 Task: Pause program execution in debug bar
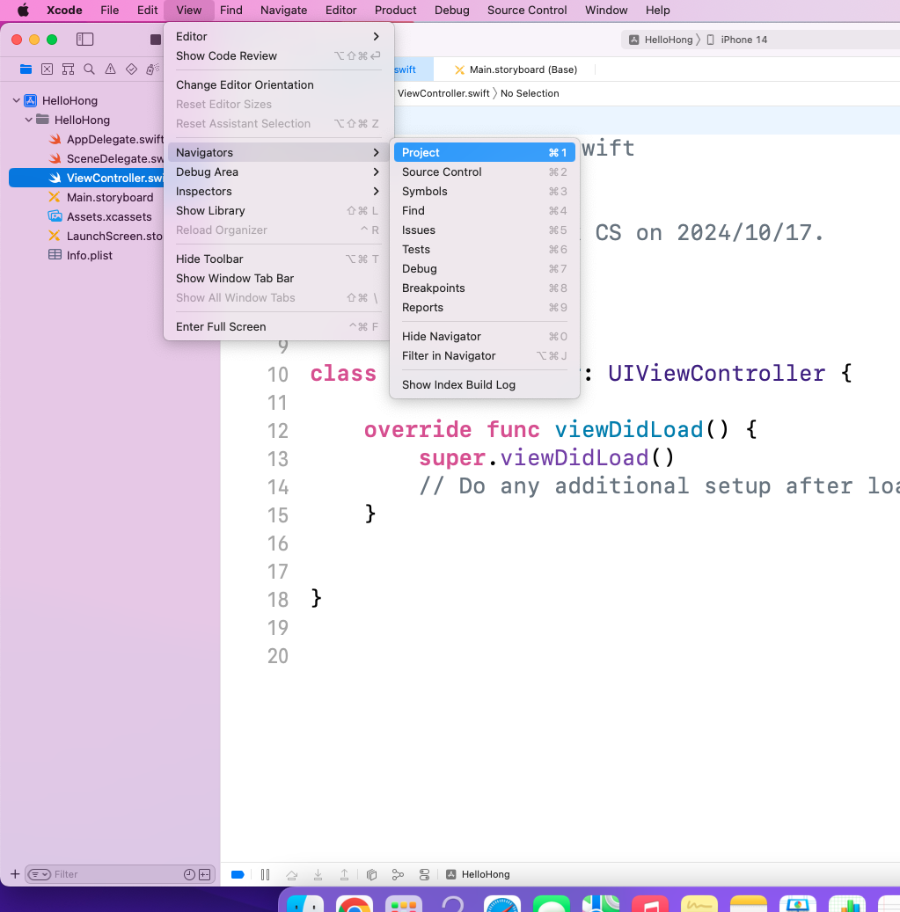pos(266,874)
